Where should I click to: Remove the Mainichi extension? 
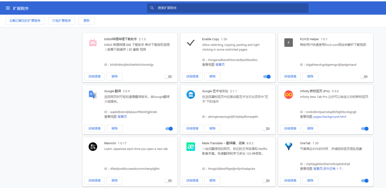(x=114, y=181)
